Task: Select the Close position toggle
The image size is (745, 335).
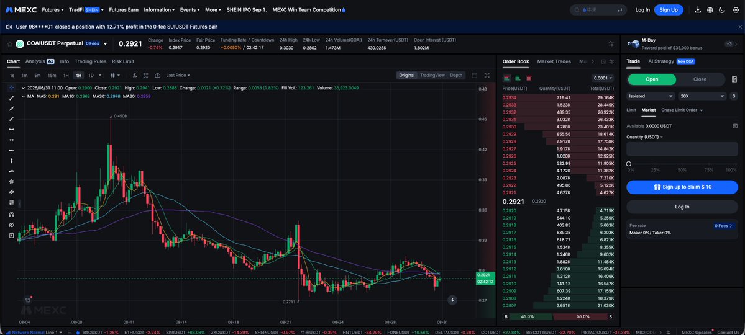Action: coord(700,79)
